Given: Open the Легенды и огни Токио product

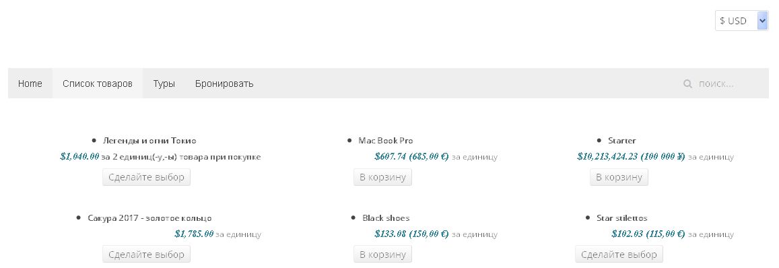Looking at the screenshot, I should pyautogui.click(x=149, y=141).
